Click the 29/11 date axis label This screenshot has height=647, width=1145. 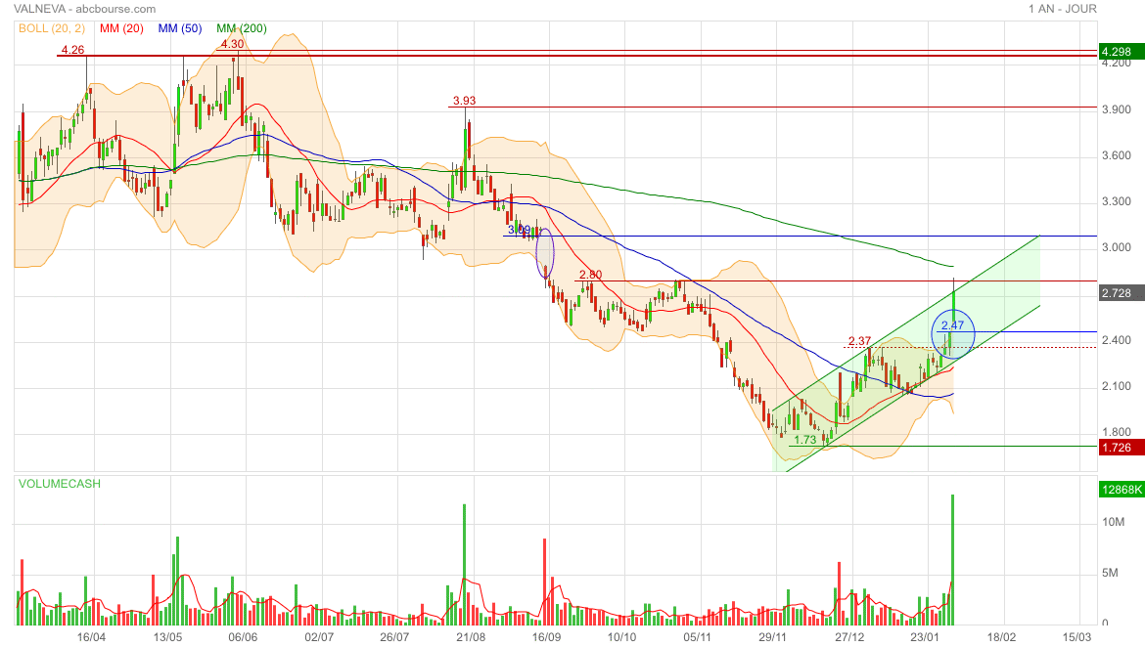tap(772, 637)
